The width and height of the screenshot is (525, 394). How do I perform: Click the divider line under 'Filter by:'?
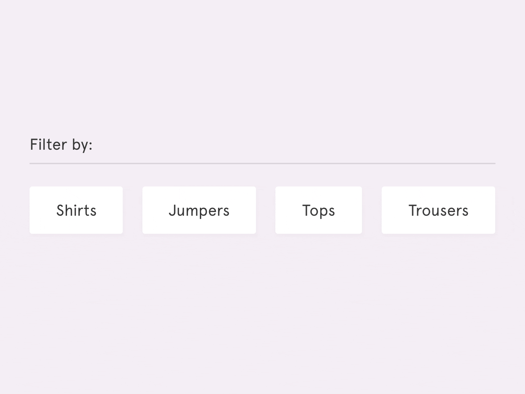(262, 162)
